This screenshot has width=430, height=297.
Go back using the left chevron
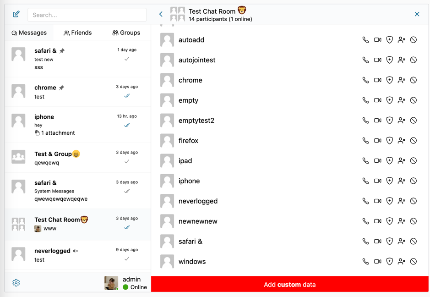[161, 14]
